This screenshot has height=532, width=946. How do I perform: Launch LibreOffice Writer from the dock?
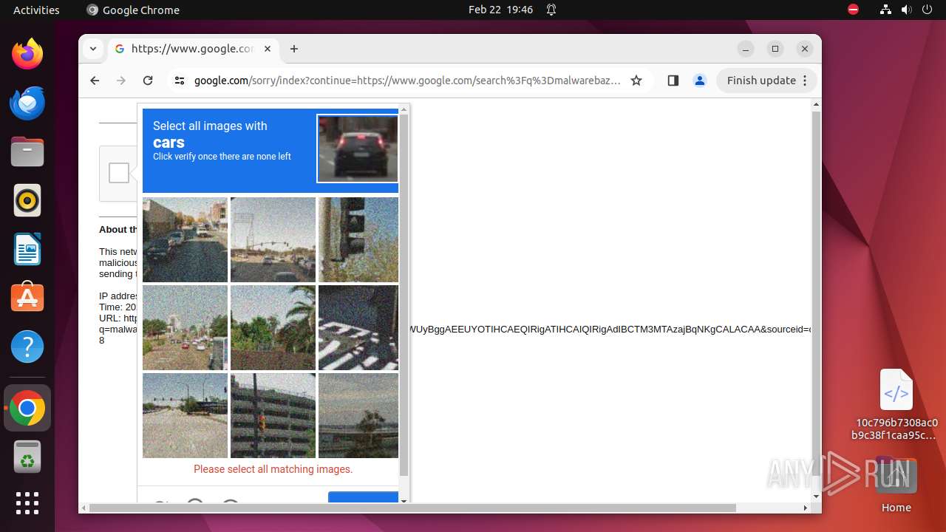27,249
